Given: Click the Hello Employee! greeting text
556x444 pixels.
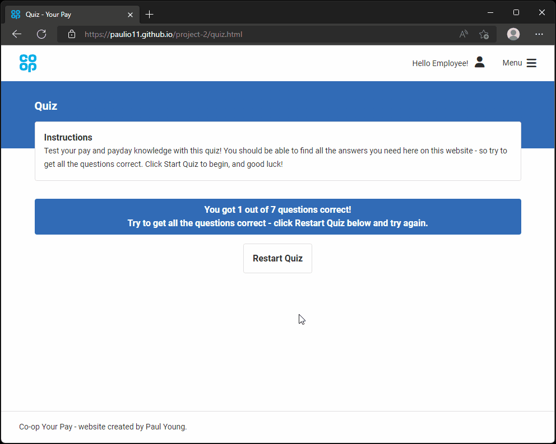Looking at the screenshot, I should click(439, 63).
